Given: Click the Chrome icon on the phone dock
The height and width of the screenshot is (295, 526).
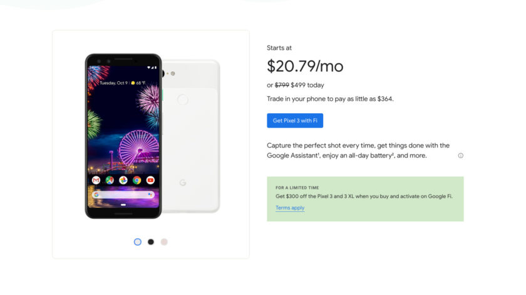Looking at the screenshot, I should tap(137, 181).
